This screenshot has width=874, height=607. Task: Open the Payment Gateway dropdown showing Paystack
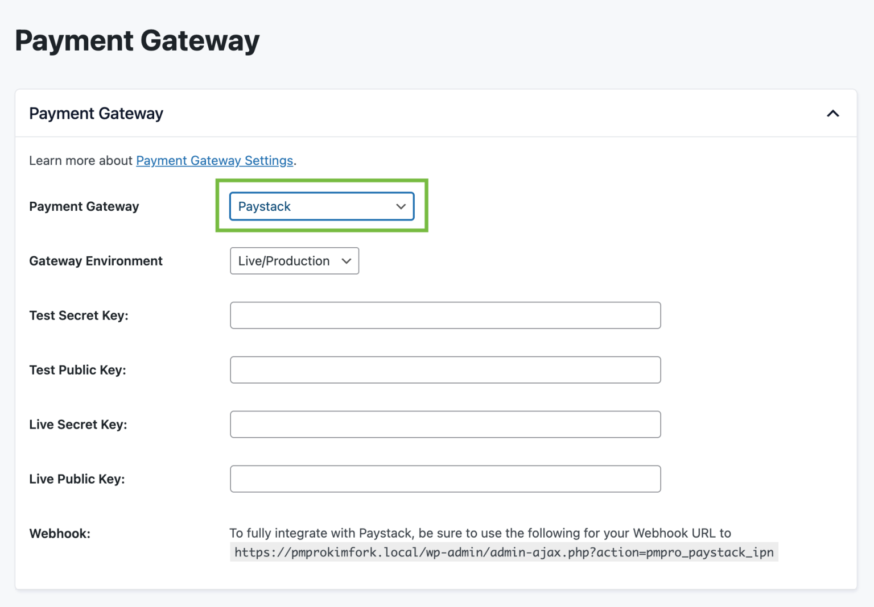click(321, 206)
